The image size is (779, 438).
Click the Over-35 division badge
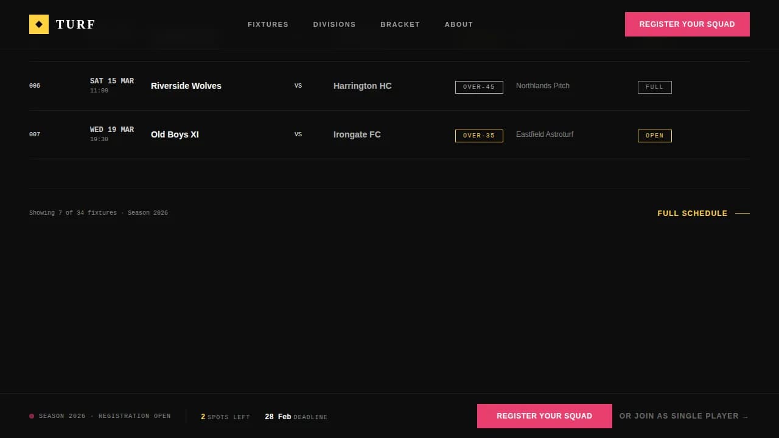(478, 136)
